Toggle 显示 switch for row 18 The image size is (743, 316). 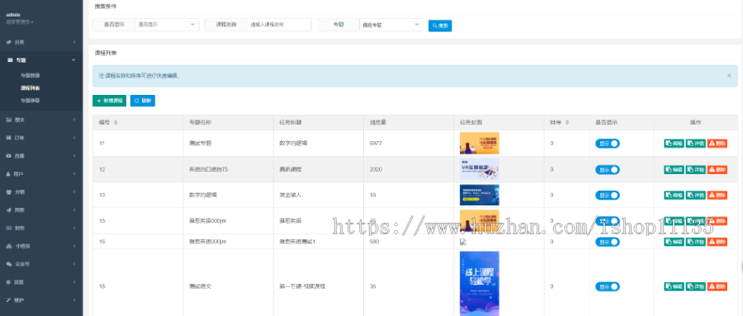click(608, 286)
